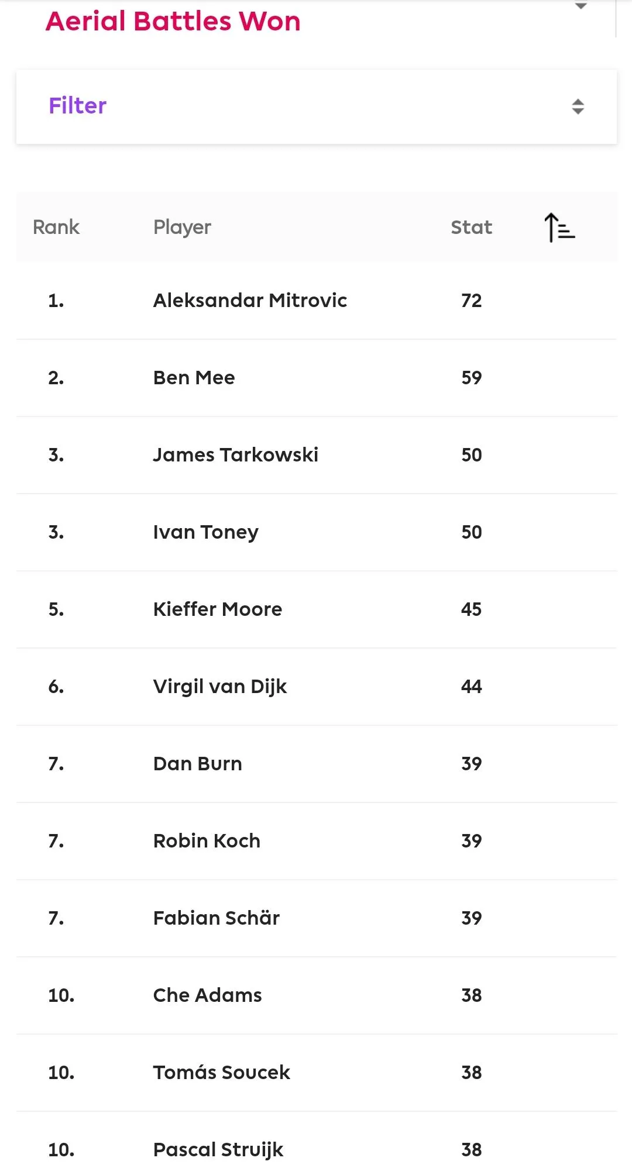Click the Stat column header

click(471, 227)
